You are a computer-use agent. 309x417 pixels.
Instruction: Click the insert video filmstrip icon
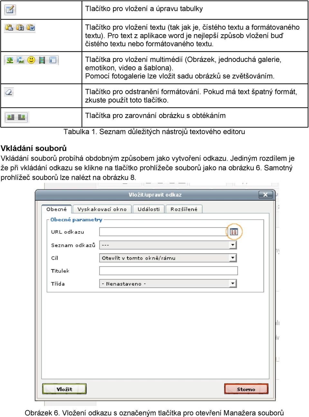[x=42, y=60]
